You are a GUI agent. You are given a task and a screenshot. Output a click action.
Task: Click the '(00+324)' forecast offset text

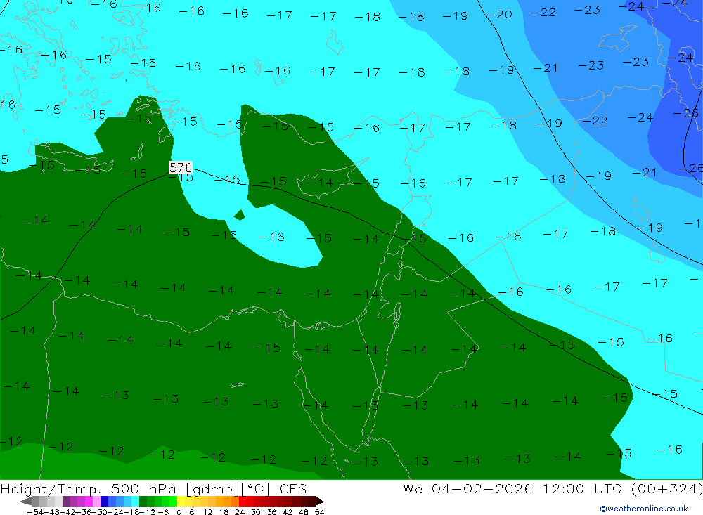tap(666, 488)
